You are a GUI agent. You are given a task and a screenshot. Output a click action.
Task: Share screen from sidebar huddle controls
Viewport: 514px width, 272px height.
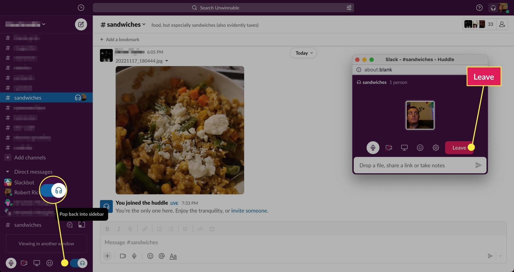pyautogui.click(x=37, y=263)
